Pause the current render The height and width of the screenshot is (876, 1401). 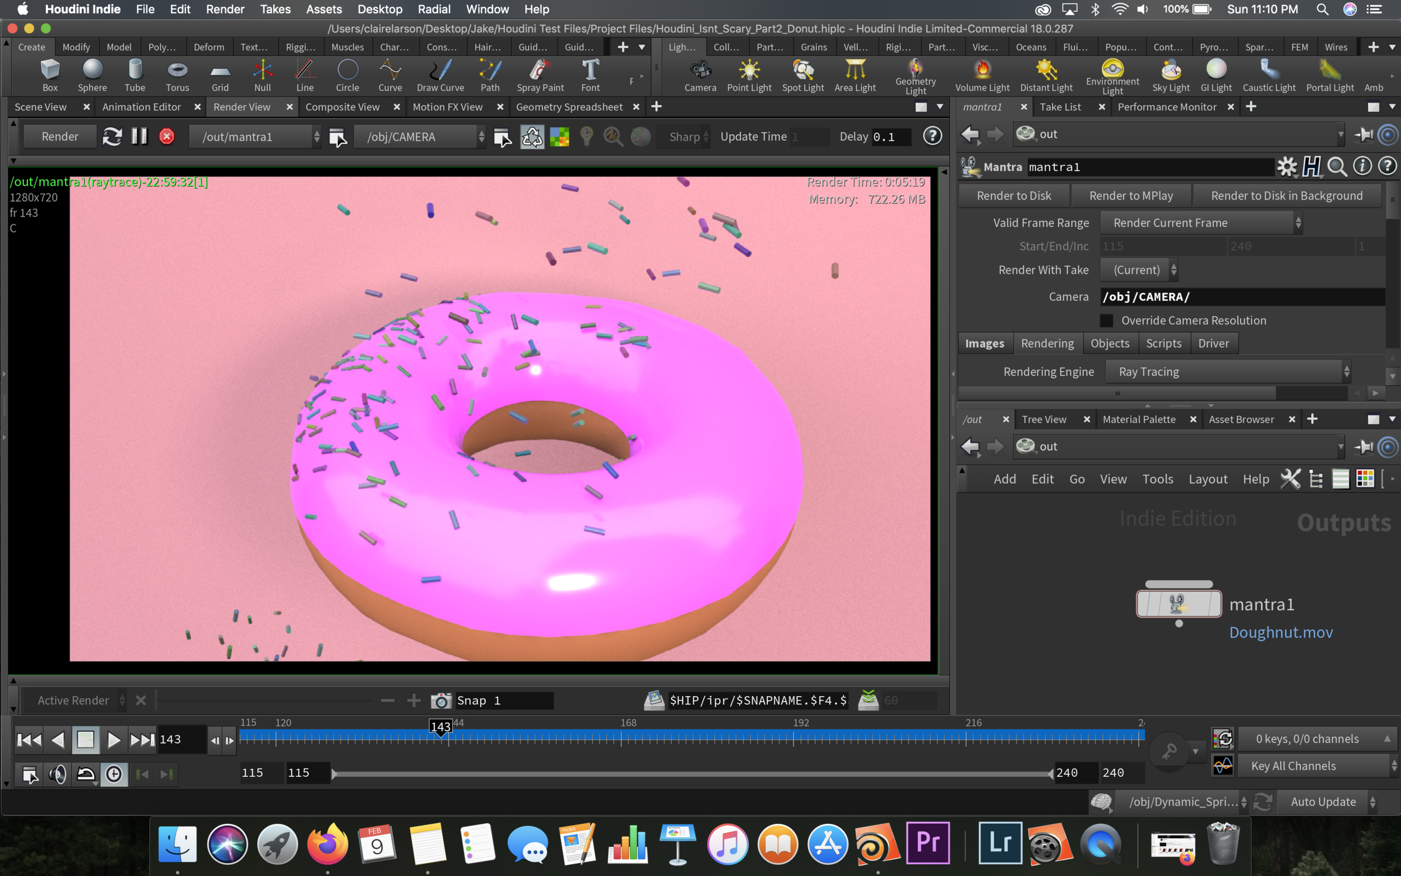(139, 137)
